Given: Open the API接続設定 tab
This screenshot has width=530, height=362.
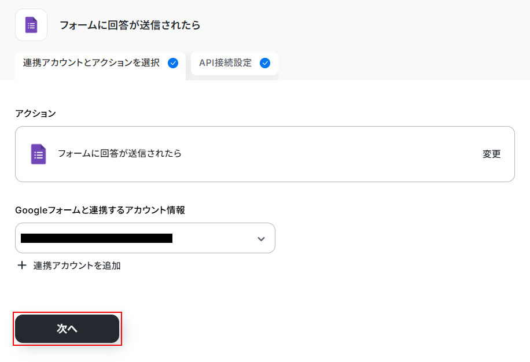Looking at the screenshot, I should coord(226,63).
